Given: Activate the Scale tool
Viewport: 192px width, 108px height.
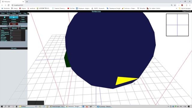Looking at the screenshot, I should click(20, 13).
